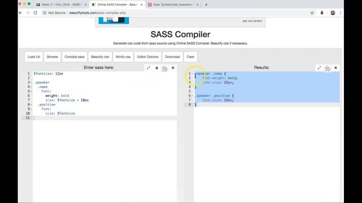
Task: Clear the Results editor with X
Action: (335, 68)
